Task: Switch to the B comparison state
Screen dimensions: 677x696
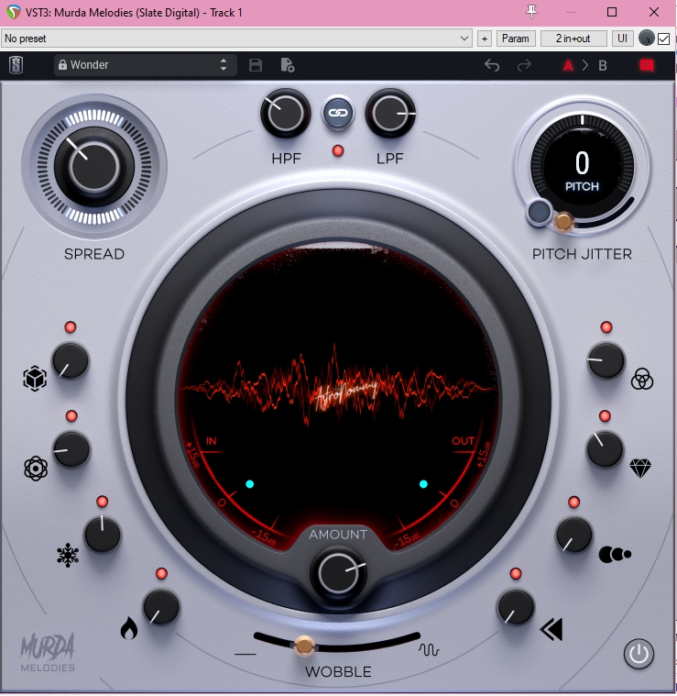Action: click(603, 66)
